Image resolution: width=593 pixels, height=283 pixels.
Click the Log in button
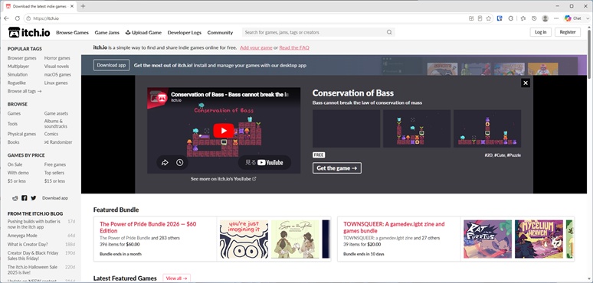(x=540, y=32)
